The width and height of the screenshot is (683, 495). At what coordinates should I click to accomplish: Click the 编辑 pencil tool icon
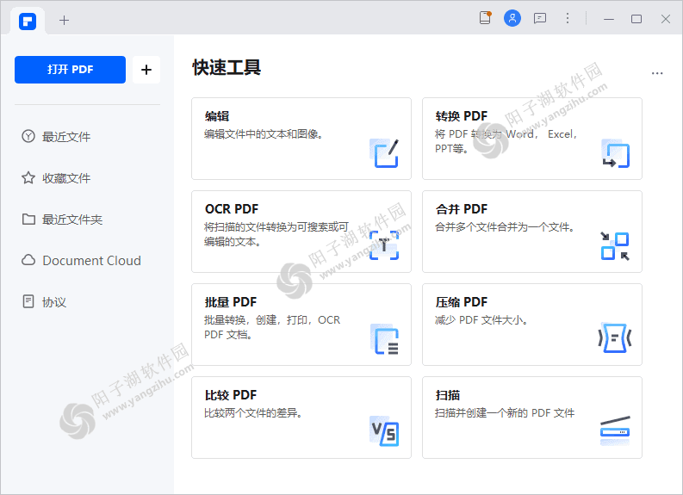pos(384,153)
